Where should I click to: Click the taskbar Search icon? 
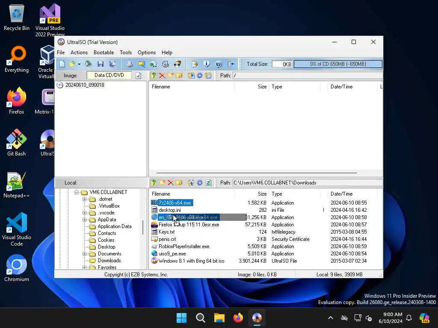tap(200, 318)
